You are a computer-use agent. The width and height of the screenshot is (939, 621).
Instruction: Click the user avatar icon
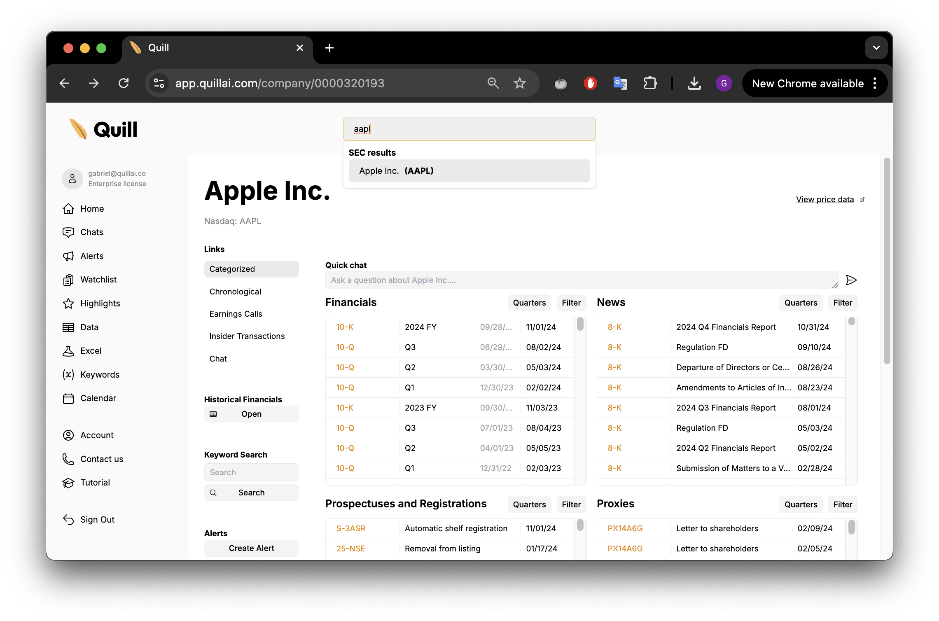click(72, 179)
